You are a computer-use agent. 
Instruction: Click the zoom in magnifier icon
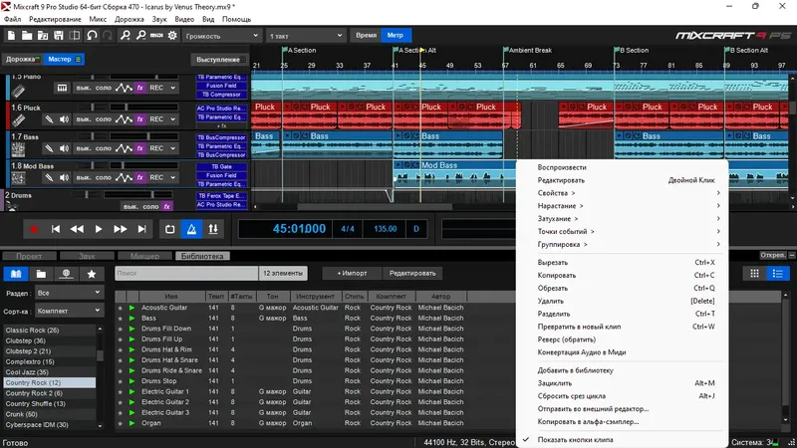[125, 36]
